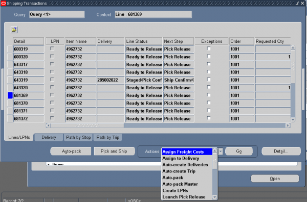Click the Detail cell 600320
This screenshot has height=202, width=307.
coord(29,57)
